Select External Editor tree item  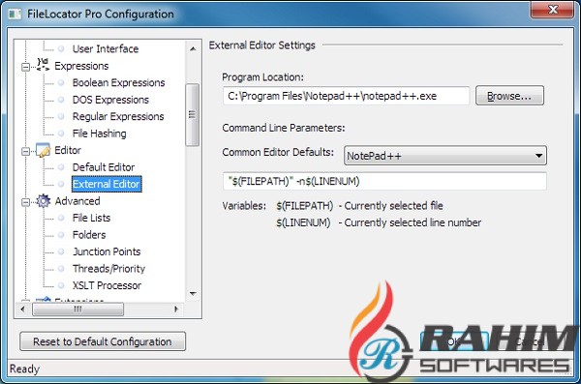[x=107, y=184]
